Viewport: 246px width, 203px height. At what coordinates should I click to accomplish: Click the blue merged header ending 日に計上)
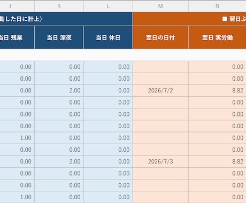click(x=66, y=19)
